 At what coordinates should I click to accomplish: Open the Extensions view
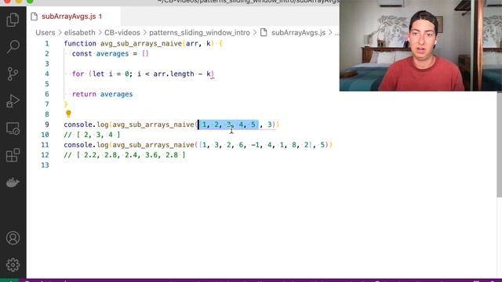(x=13, y=155)
